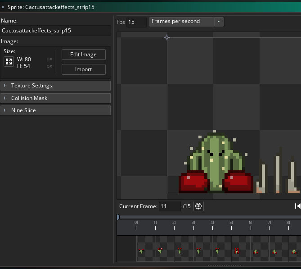The height and width of the screenshot is (269, 301).
Task: Select the frame thumbnail under 2f
Action: 184,249
